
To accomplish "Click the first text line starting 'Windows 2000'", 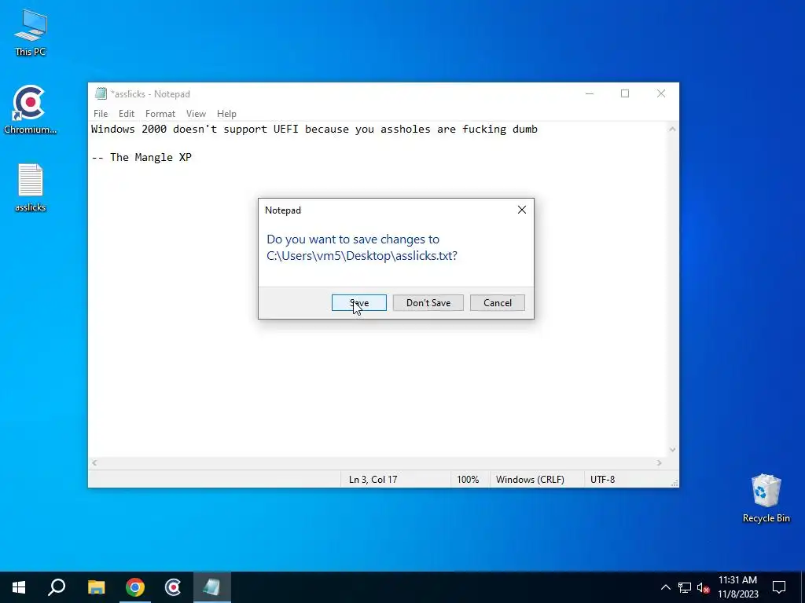I will coord(314,130).
